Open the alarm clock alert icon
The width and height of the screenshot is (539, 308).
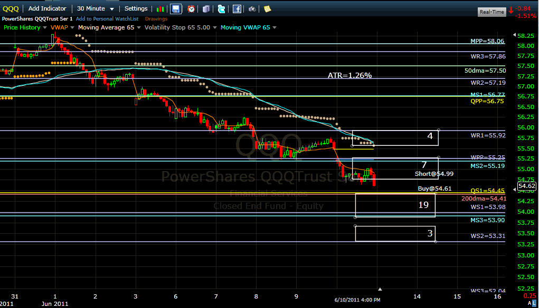pos(191,9)
